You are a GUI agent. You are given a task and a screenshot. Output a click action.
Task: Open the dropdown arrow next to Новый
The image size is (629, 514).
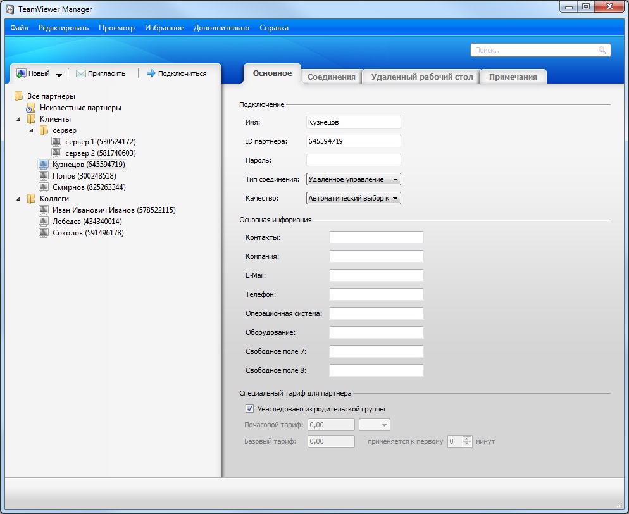[x=59, y=75]
